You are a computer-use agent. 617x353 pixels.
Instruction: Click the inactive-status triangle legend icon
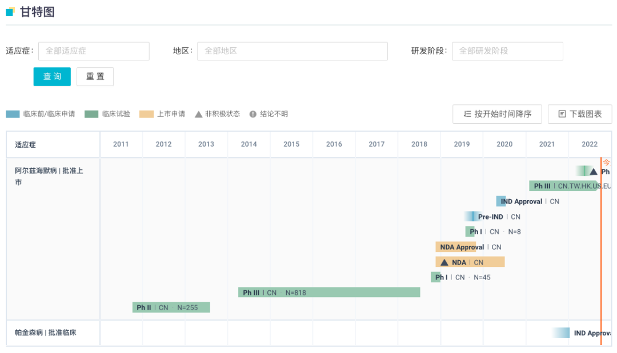199,114
